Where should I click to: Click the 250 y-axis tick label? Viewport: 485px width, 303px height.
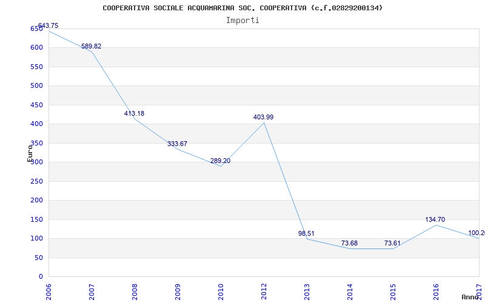[36, 181]
